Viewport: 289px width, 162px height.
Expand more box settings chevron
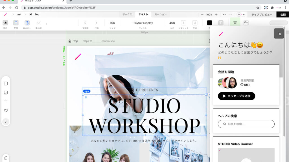coord(47,24)
